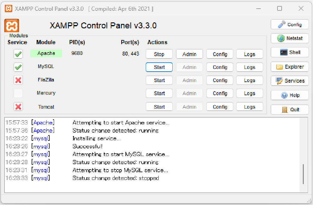Open Mercury Config options
This screenshot has height=205, width=313.
(x=220, y=93)
